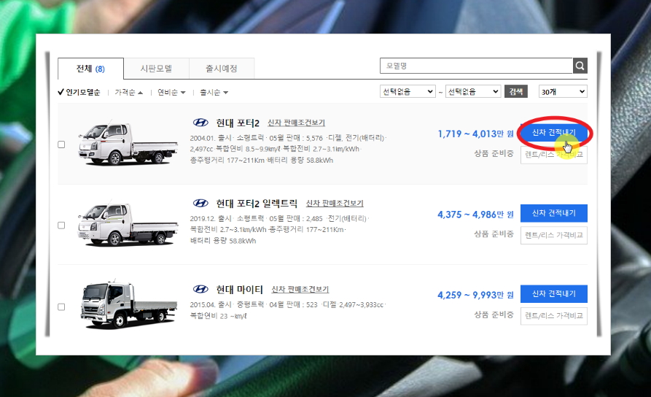Screen dimensions: 651x397
Task: Click Hyundai logo beside 현대 마이티
Action: pyautogui.click(x=200, y=289)
